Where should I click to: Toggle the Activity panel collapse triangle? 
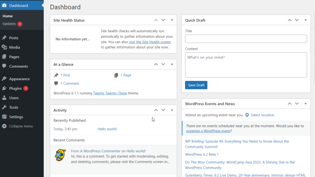(172, 110)
